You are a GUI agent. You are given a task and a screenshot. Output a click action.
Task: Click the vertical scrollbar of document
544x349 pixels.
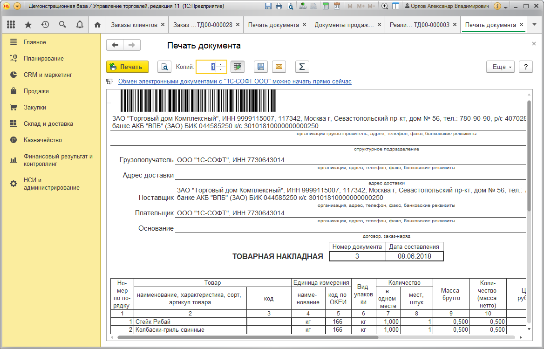(529, 156)
